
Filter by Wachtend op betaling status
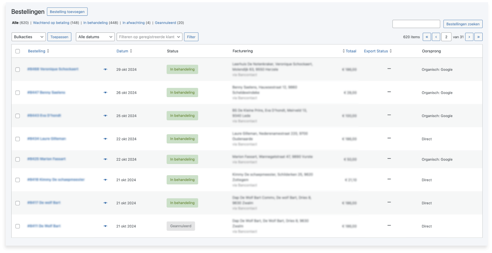point(51,23)
